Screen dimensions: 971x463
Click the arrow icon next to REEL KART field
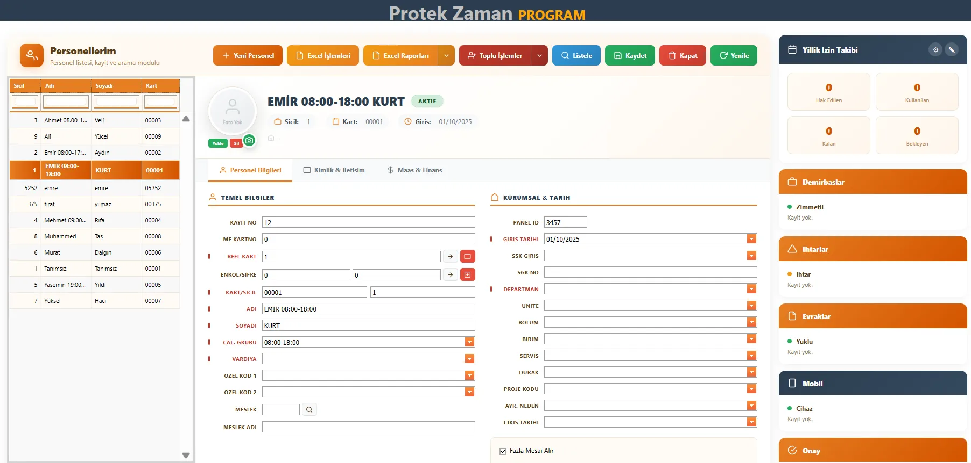point(451,257)
